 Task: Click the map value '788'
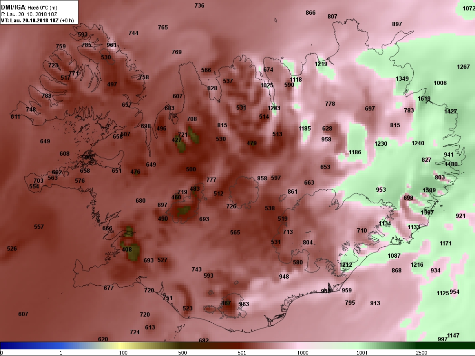[47, 96]
